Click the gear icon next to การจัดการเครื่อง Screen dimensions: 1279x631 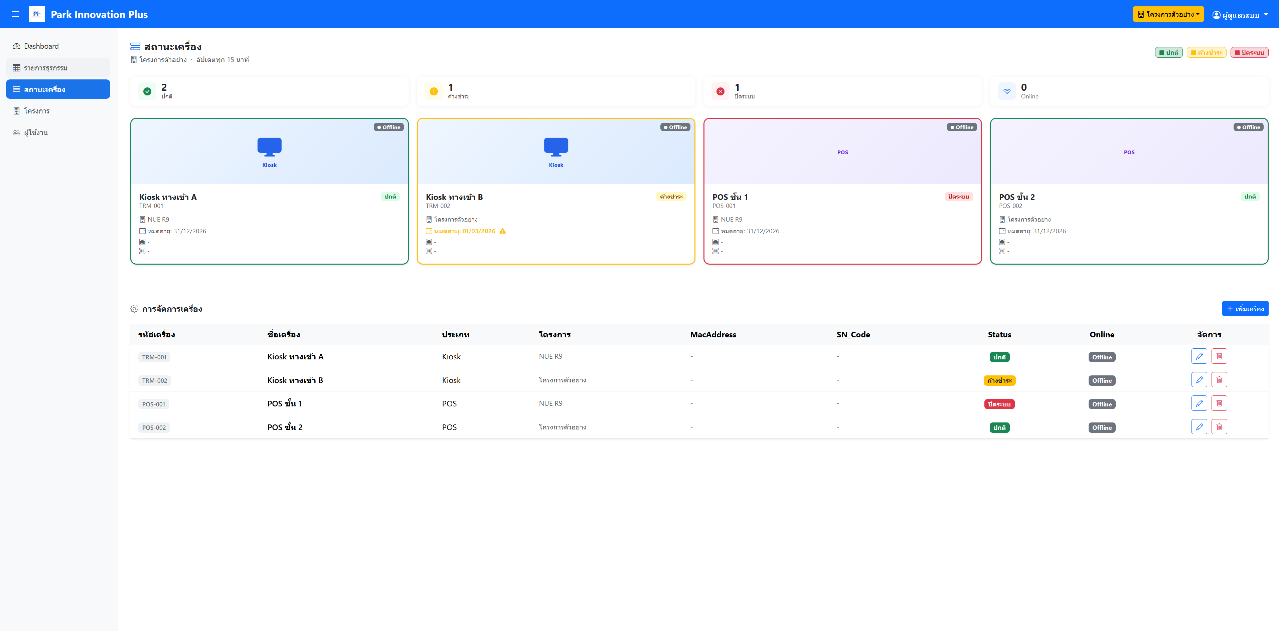click(134, 308)
